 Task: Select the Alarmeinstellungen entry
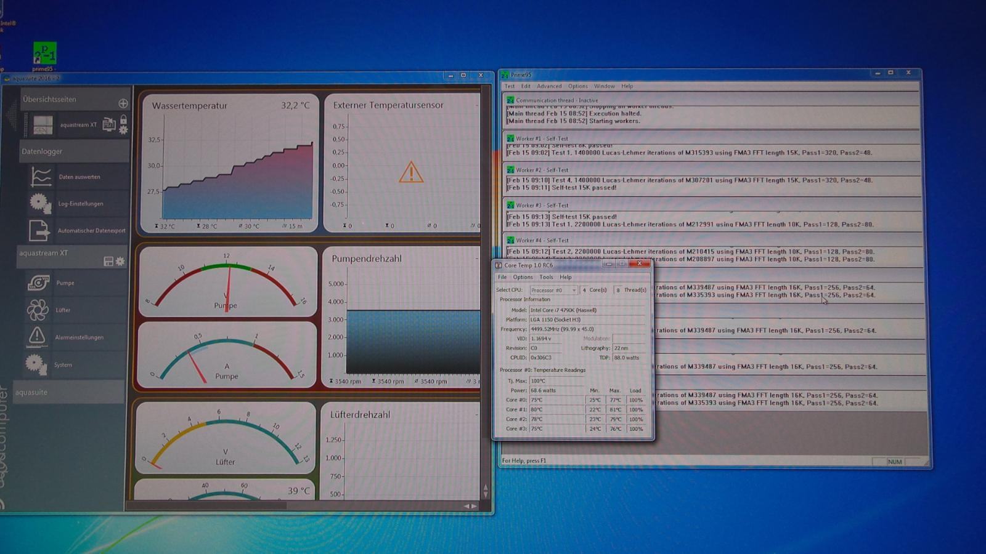point(79,337)
